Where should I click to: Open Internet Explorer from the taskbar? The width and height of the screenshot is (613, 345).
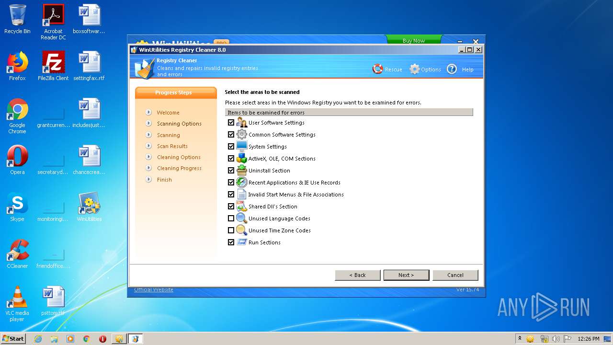[x=38, y=339]
